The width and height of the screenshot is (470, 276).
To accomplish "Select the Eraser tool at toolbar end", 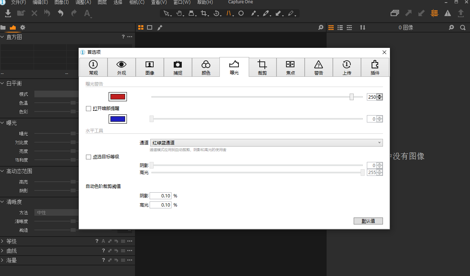I will point(291,14).
